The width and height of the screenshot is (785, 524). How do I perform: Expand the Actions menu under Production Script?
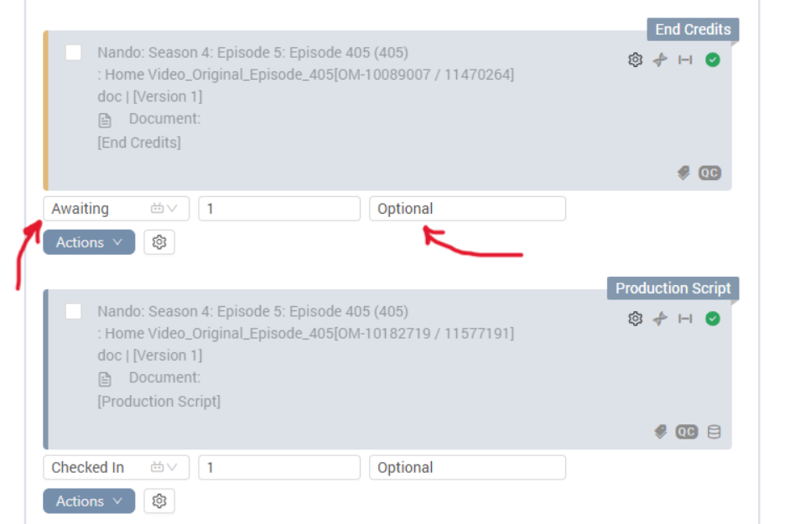89,501
